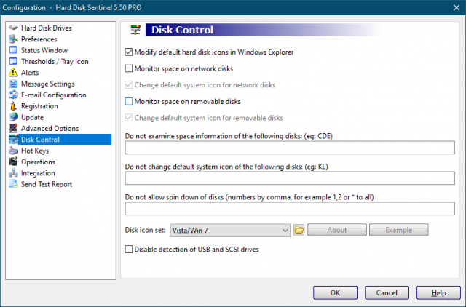
Task: Click the Operations icon in sidebar
Action: coord(13,162)
